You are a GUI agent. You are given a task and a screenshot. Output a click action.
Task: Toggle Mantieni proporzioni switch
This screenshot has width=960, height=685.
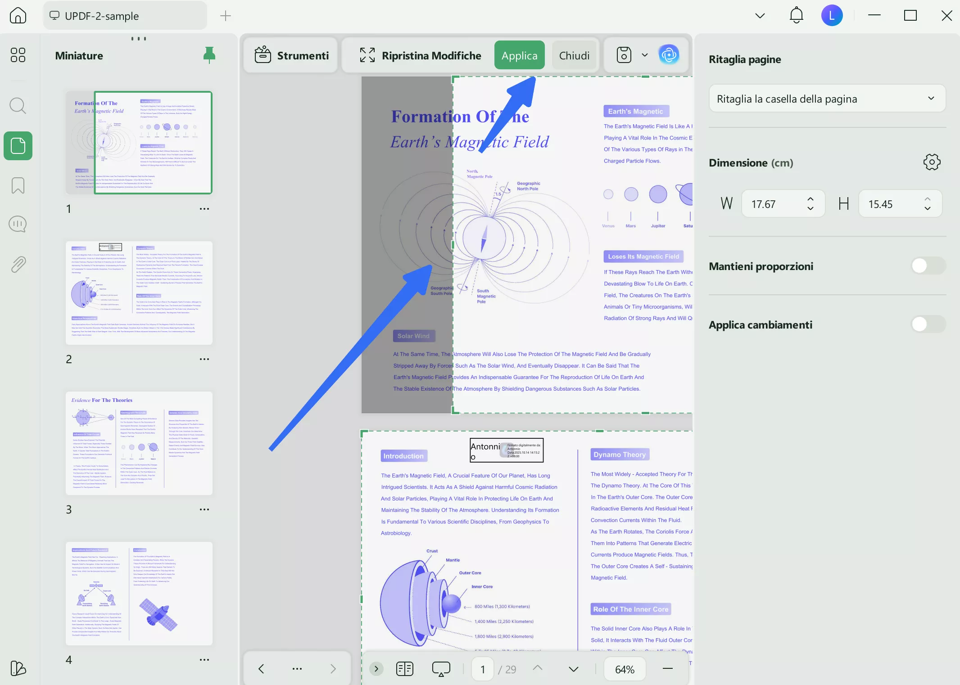point(928,266)
